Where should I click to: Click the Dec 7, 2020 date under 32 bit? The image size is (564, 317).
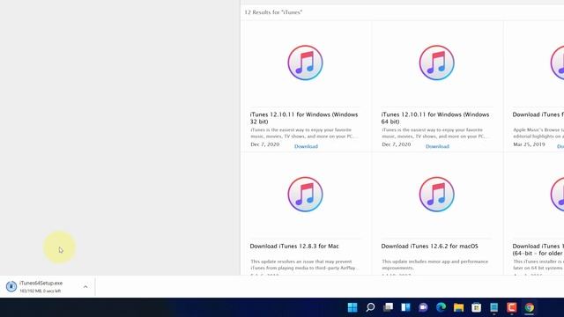264,144
